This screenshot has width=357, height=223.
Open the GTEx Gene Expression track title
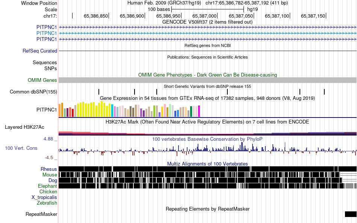(207, 98)
